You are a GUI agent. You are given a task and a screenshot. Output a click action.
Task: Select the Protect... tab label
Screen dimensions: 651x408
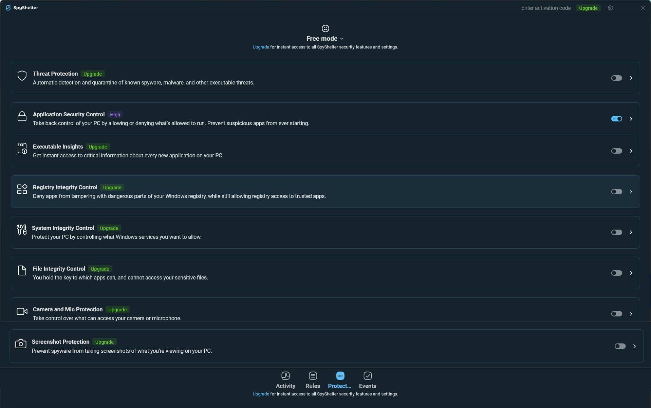(339, 386)
